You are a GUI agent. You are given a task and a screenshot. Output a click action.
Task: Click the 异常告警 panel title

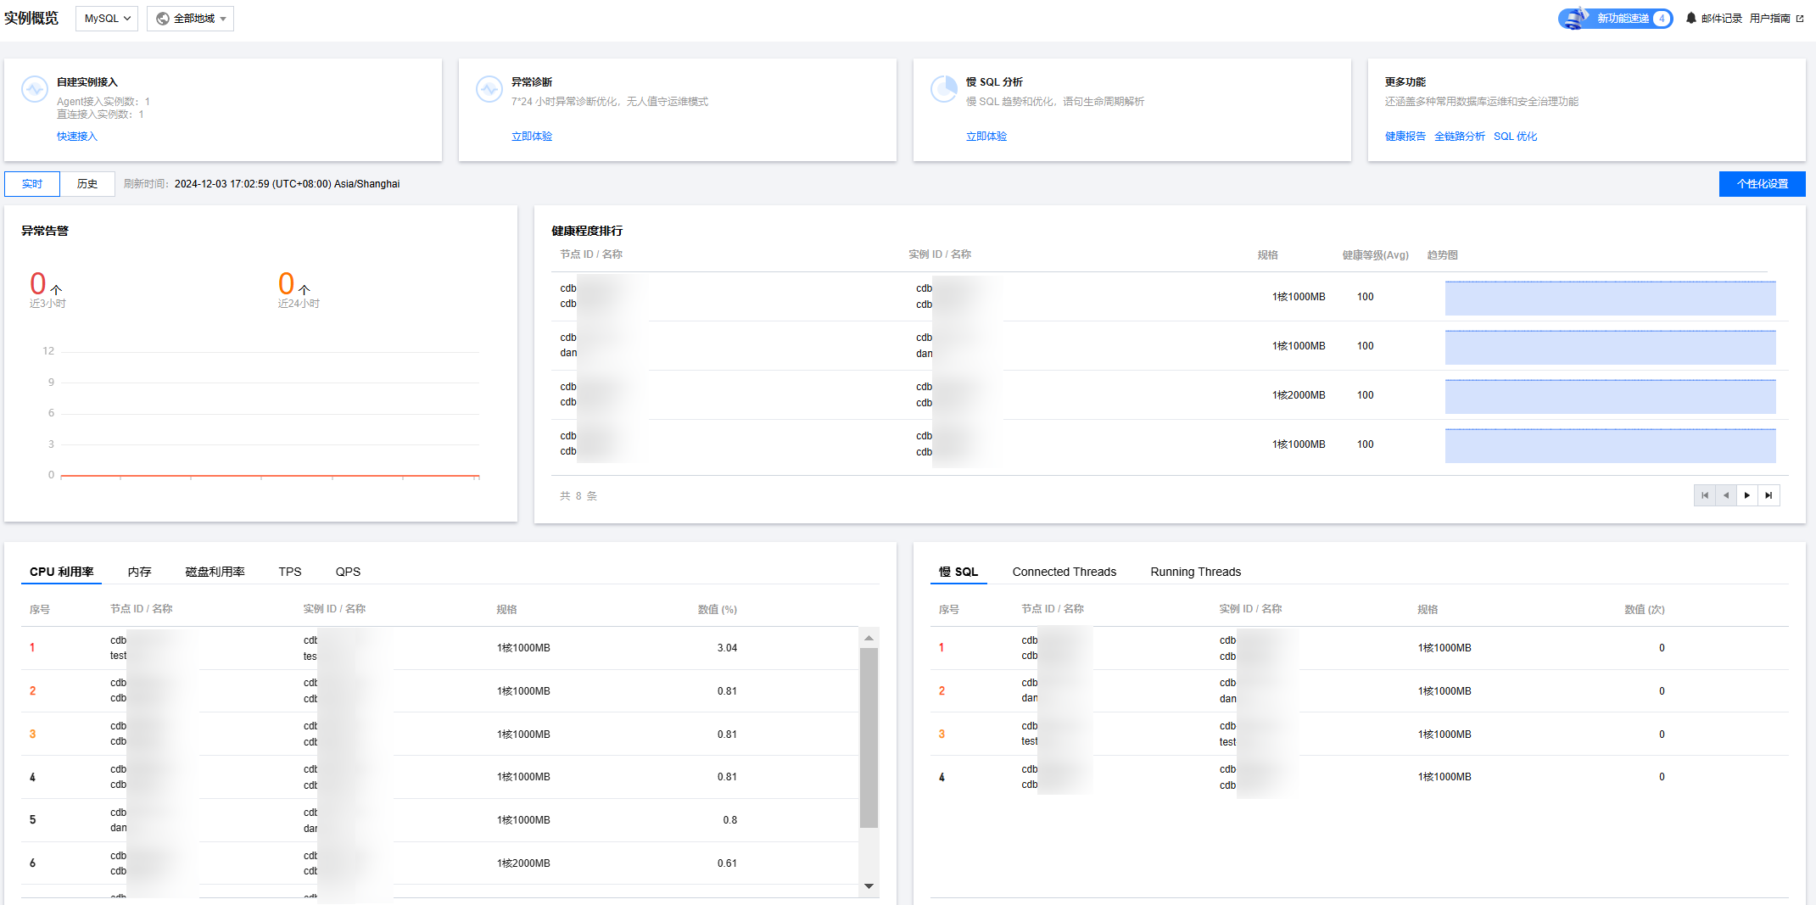[x=45, y=231]
